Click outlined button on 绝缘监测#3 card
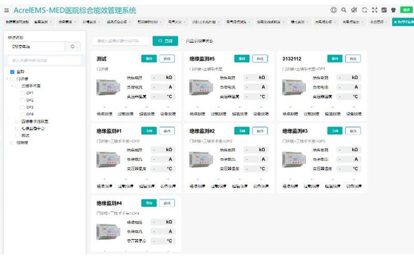This screenshot has height=258, width=414. [353, 131]
